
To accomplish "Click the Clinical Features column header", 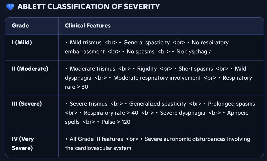I will coord(88,26).
